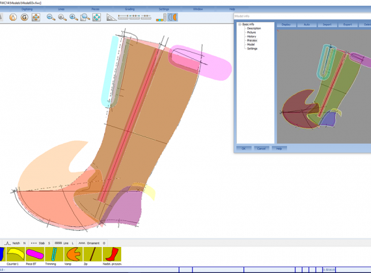Click the zoom out magnifier icon
Viewport: 371px width, 273px height.
[51, 18]
